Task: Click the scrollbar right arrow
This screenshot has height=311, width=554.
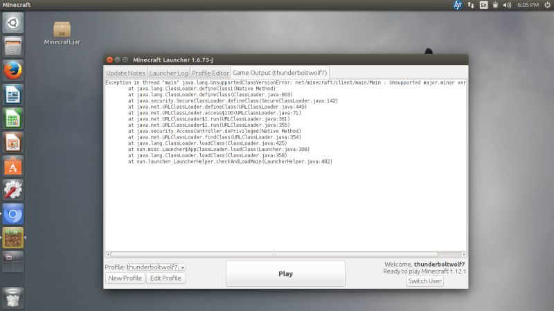Action: coord(463,254)
